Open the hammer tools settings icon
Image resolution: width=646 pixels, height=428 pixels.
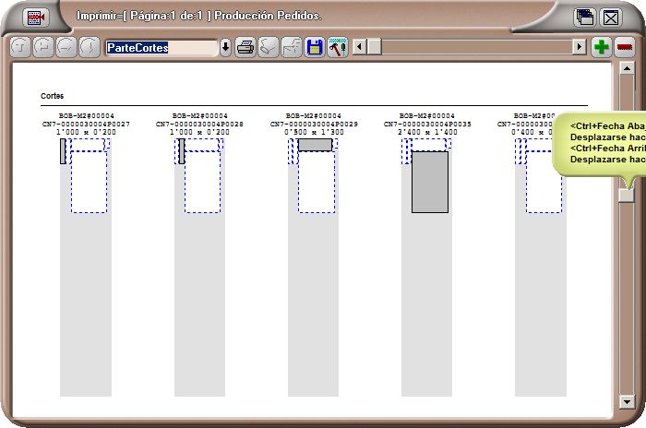tap(337, 47)
